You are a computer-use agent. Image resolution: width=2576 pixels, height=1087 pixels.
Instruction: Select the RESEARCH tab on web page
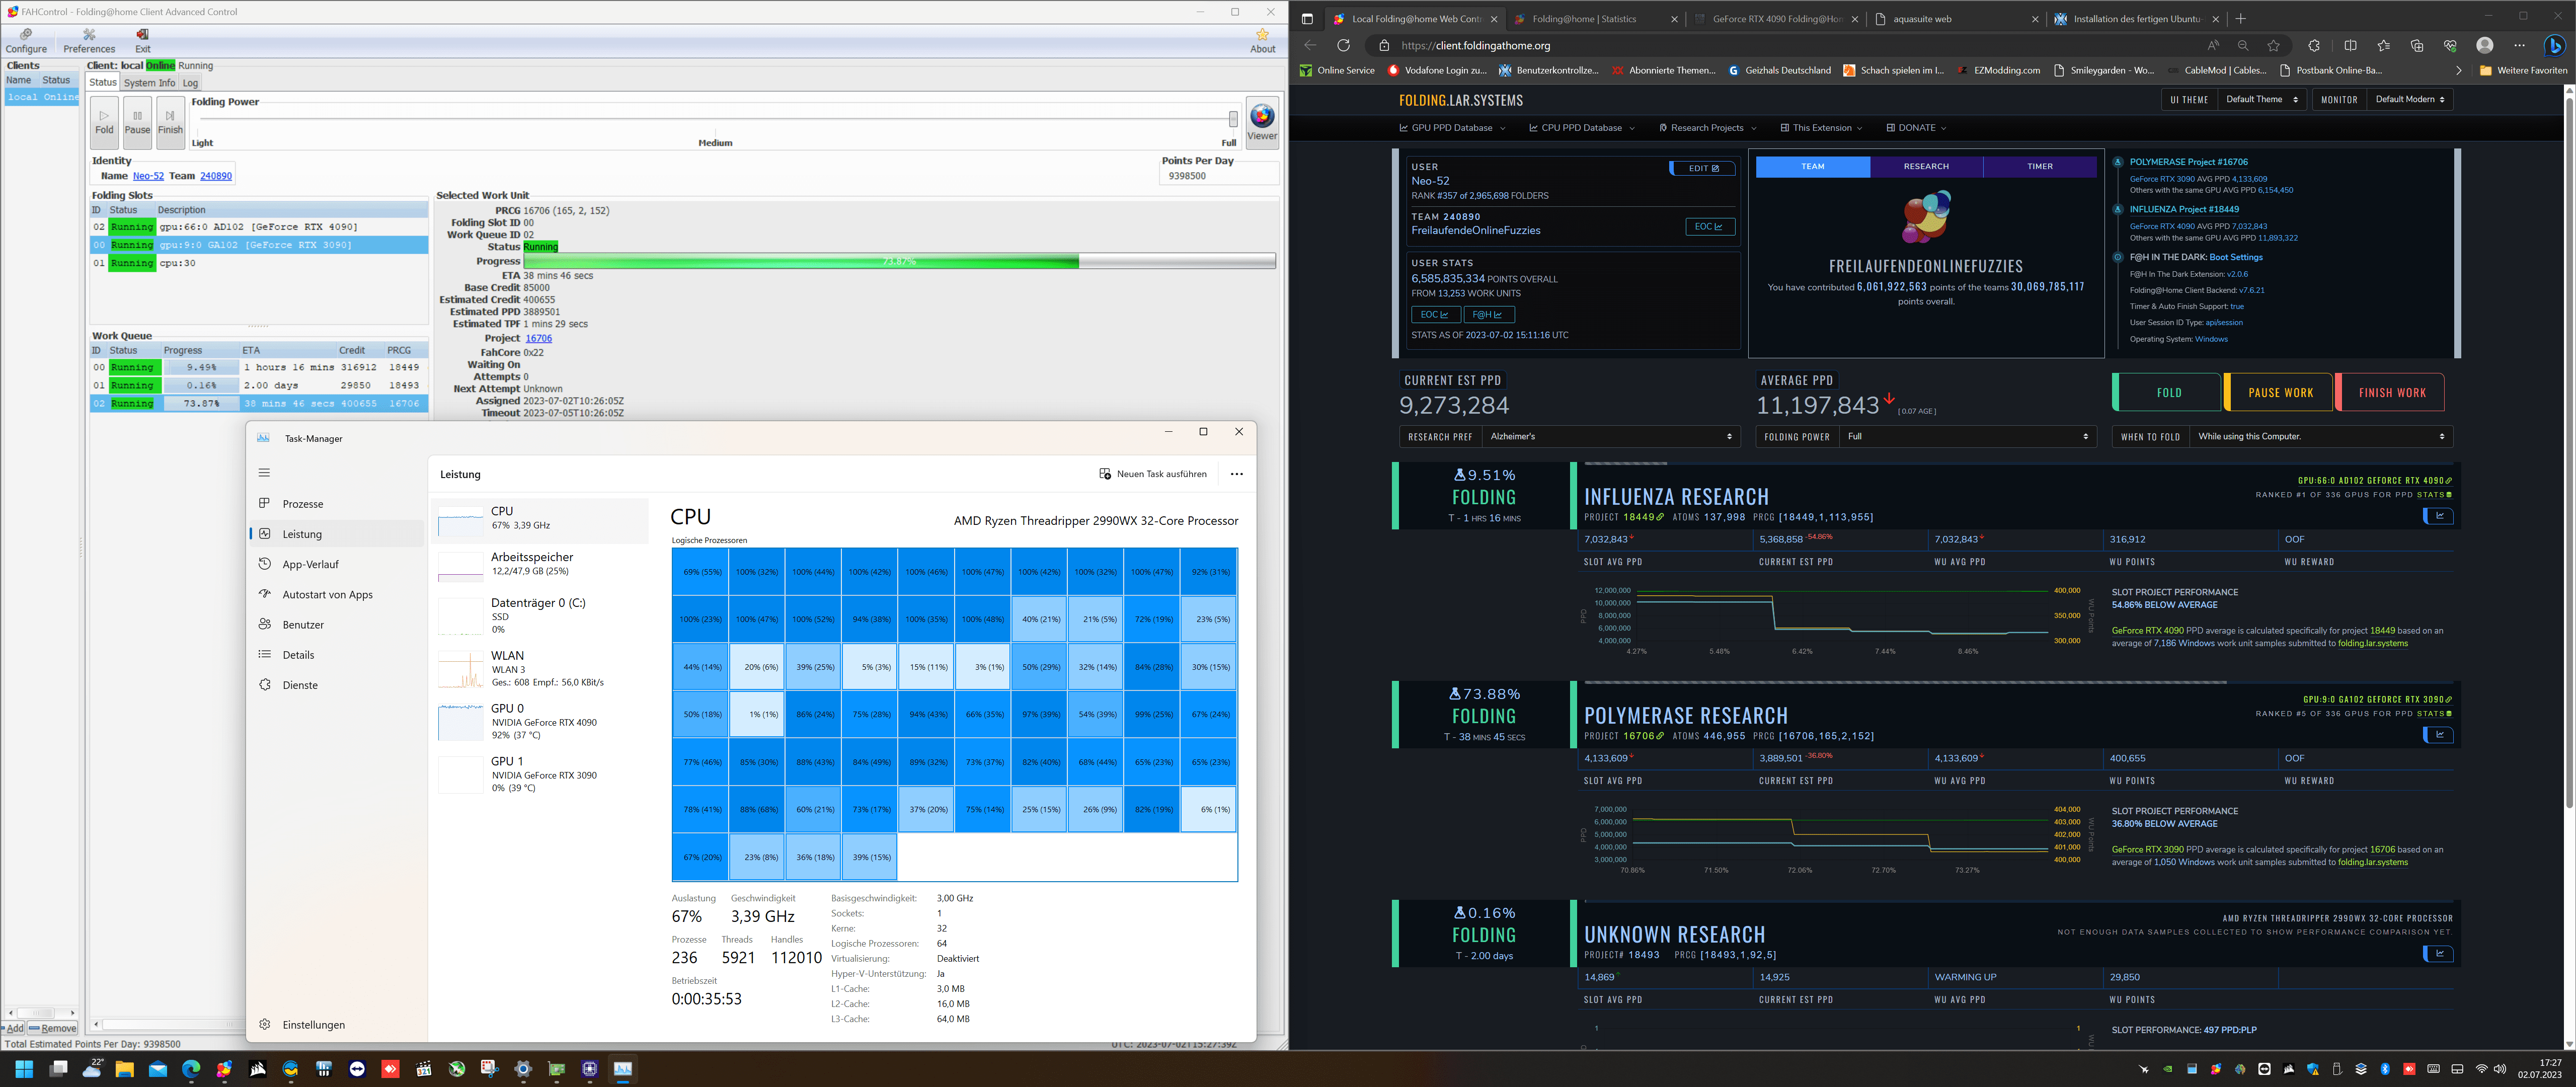point(1926,166)
